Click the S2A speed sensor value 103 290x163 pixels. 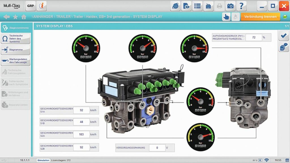pyautogui.click(x=81, y=134)
